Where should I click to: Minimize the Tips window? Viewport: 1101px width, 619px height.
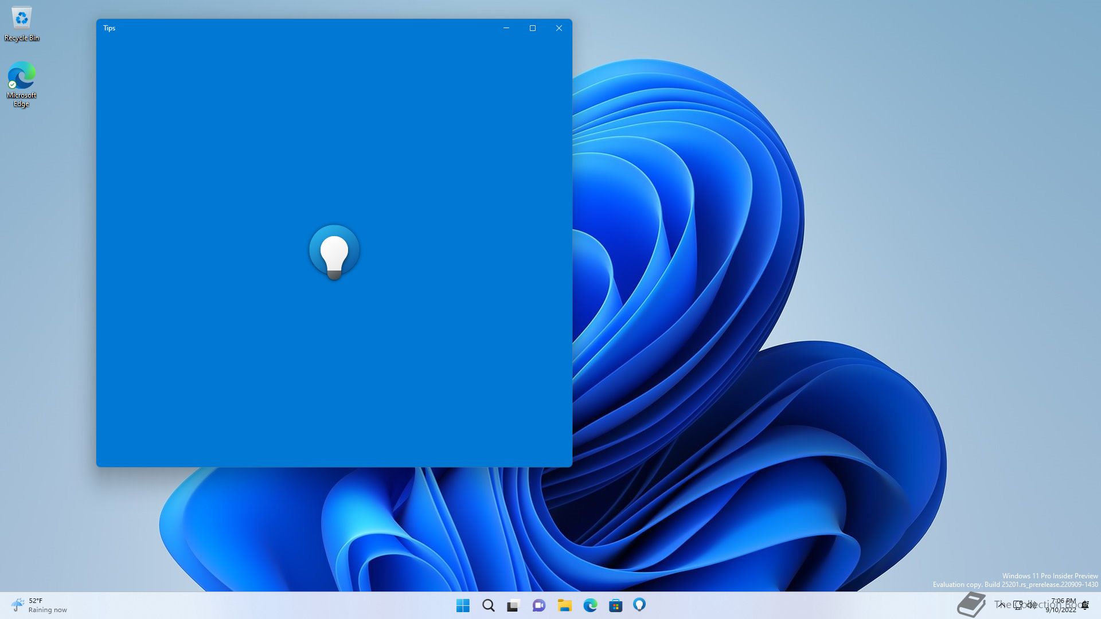click(x=506, y=28)
